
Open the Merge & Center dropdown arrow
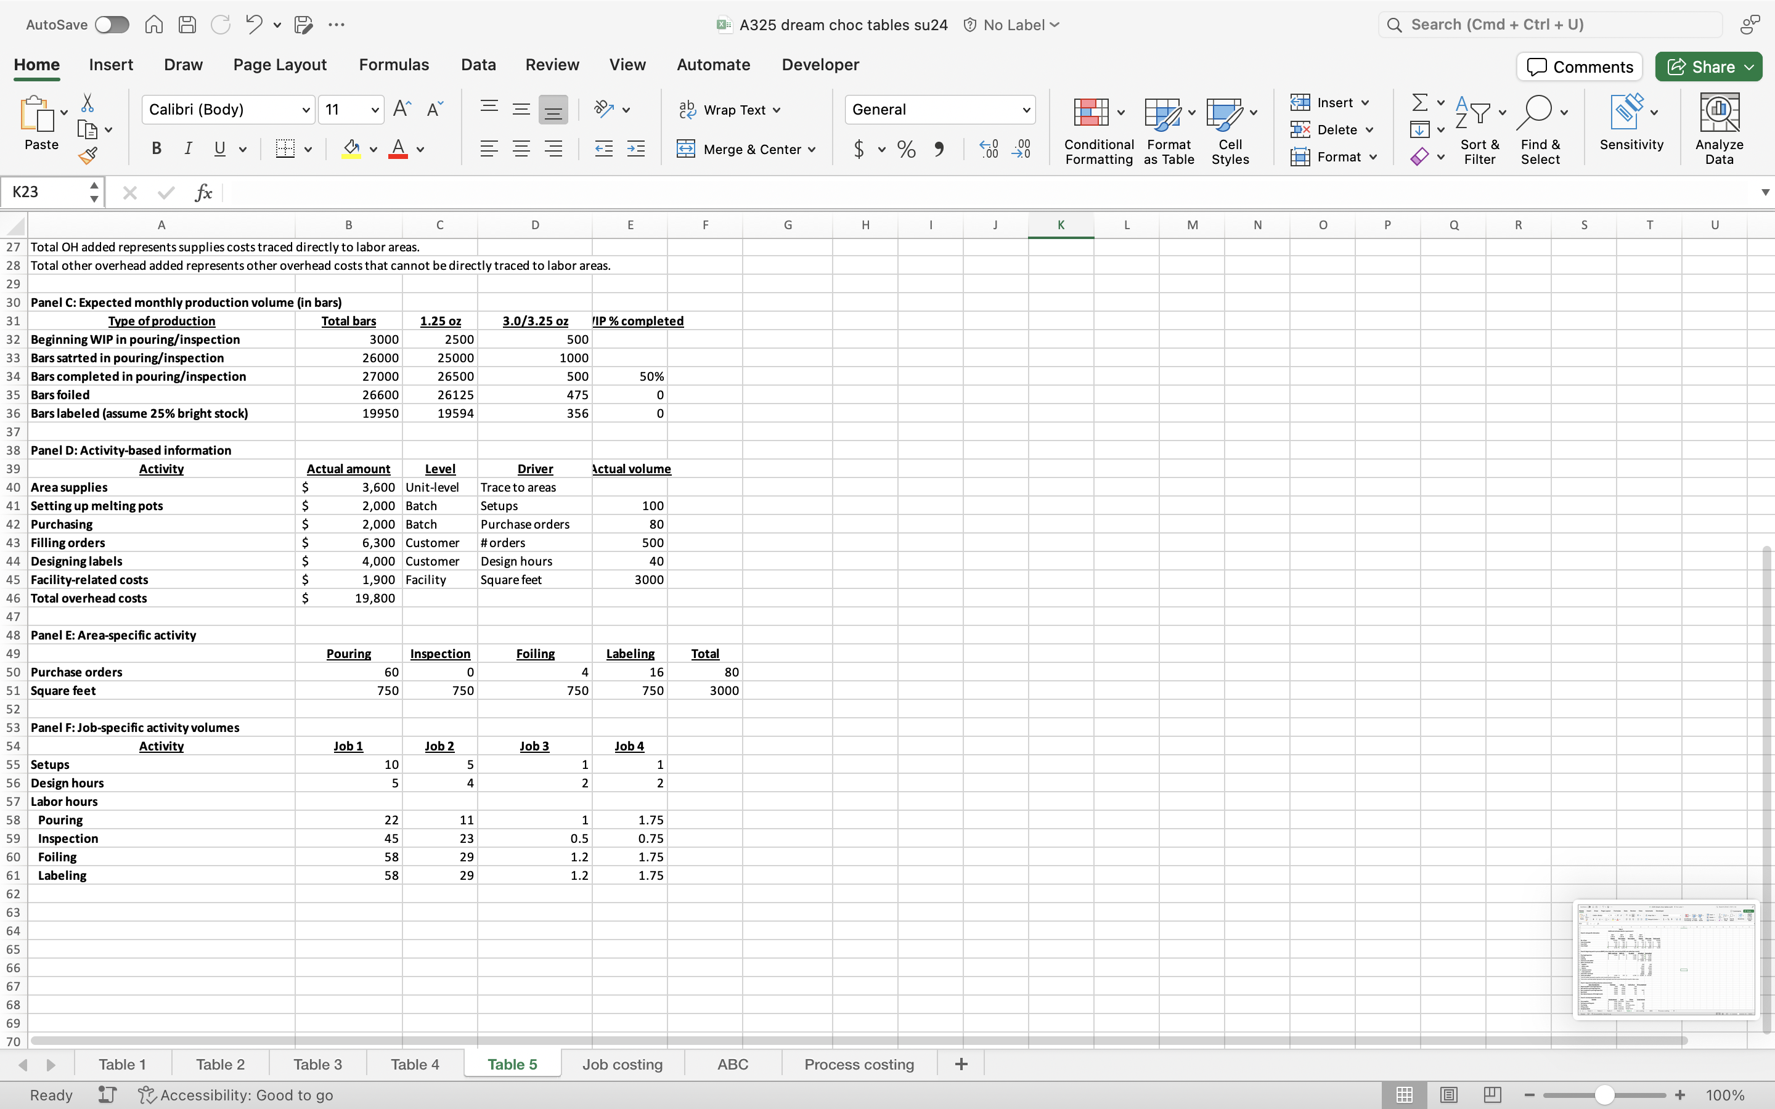(x=812, y=150)
